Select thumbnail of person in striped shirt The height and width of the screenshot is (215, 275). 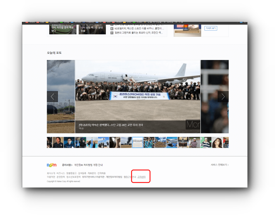coord(206,142)
